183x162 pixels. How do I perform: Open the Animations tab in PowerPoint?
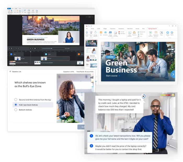point(121,29)
